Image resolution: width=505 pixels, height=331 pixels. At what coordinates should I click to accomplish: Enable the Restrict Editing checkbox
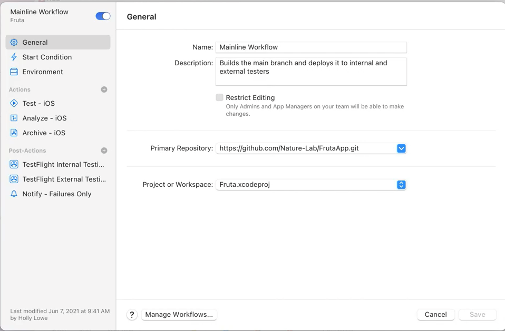pos(219,97)
